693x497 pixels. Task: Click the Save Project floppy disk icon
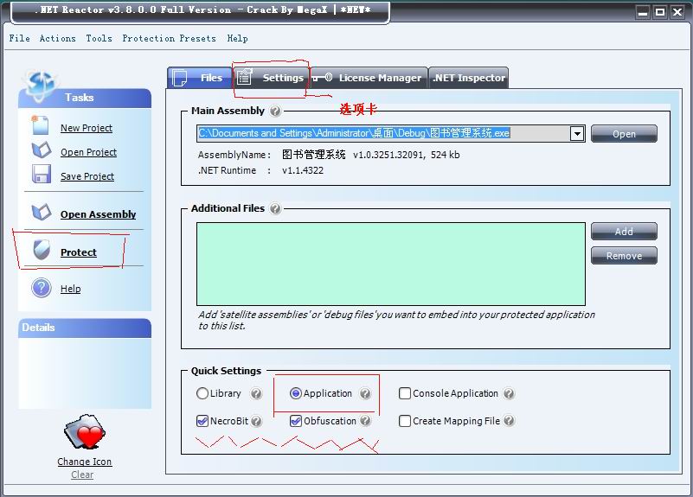pos(42,174)
